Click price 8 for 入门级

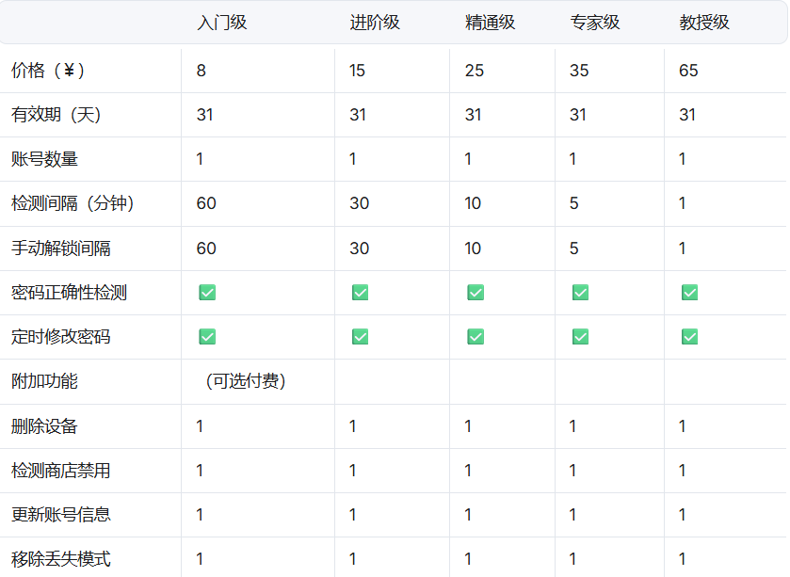(x=201, y=71)
